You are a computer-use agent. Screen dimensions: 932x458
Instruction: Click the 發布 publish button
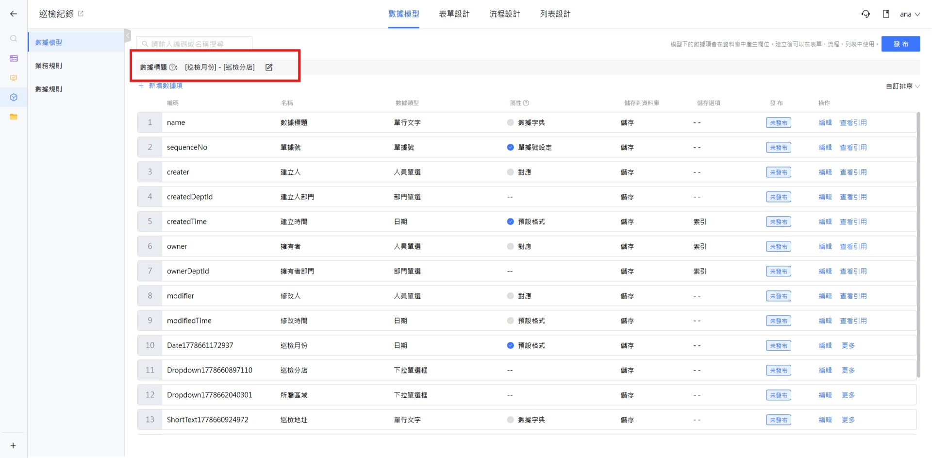click(900, 44)
